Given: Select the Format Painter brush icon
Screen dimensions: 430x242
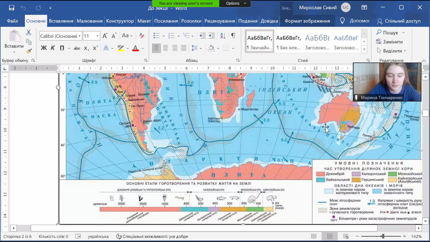Looking at the screenshot, I should pyautogui.click(x=29, y=51).
